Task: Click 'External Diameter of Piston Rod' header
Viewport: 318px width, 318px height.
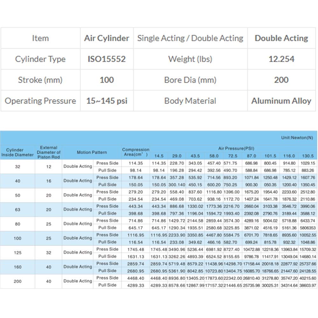Action: click(x=49, y=152)
